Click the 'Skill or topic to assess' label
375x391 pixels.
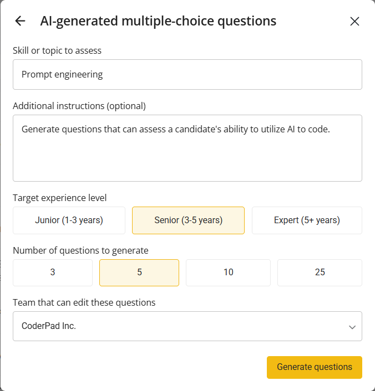tap(57, 51)
